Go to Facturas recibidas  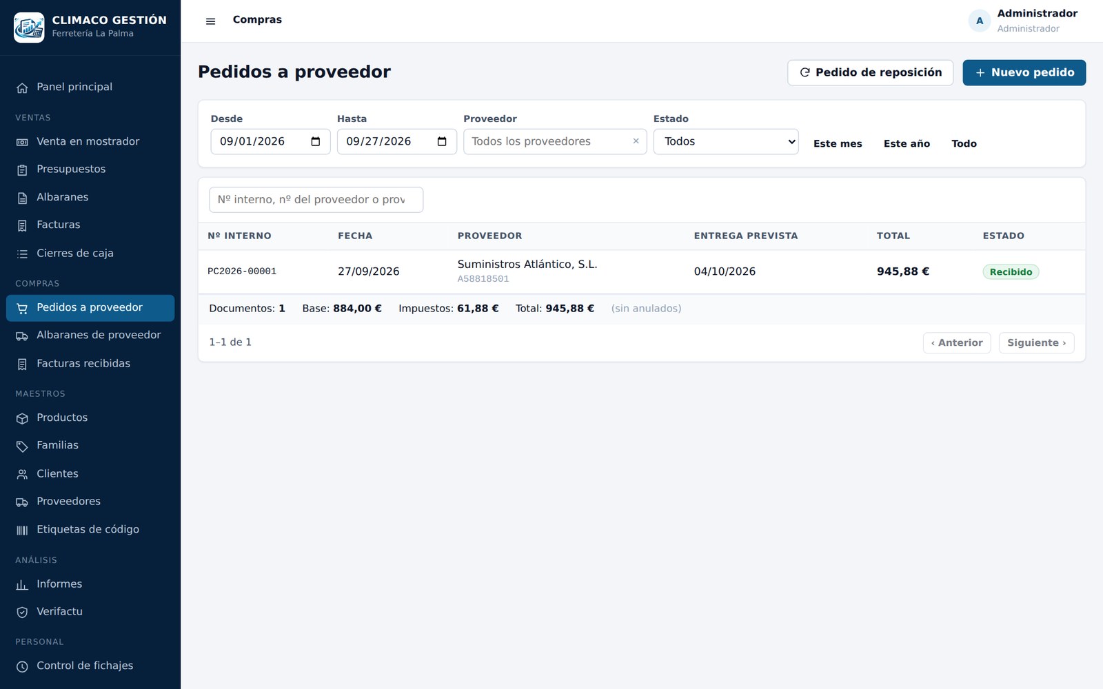point(90,363)
